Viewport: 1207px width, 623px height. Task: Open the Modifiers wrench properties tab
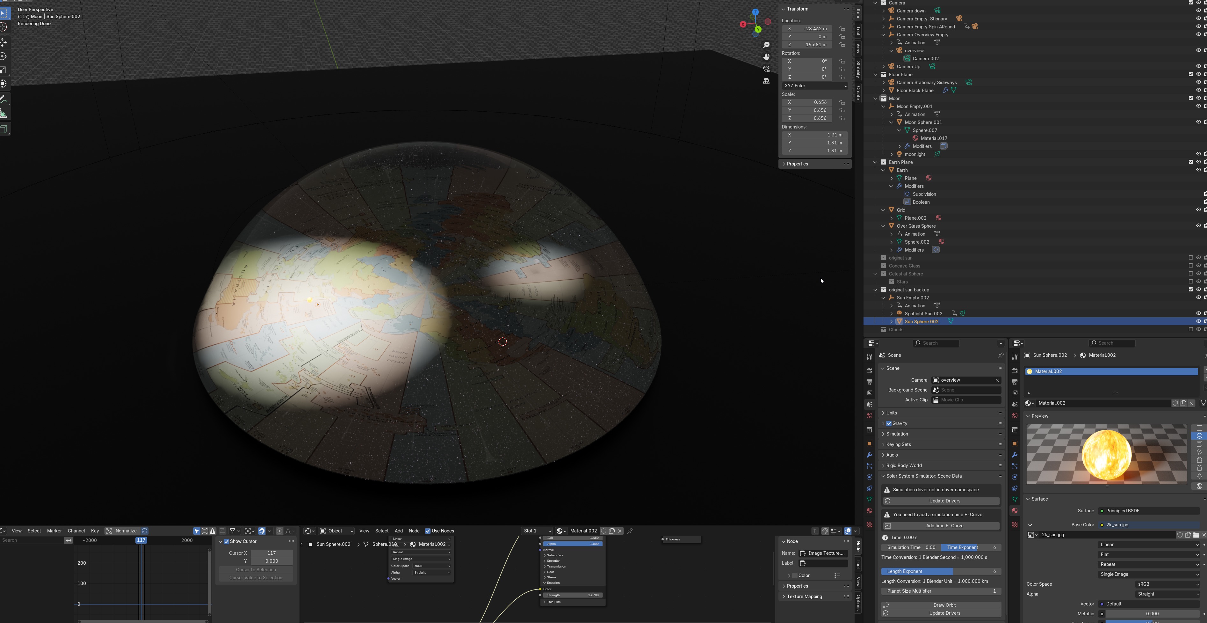click(869, 455)
